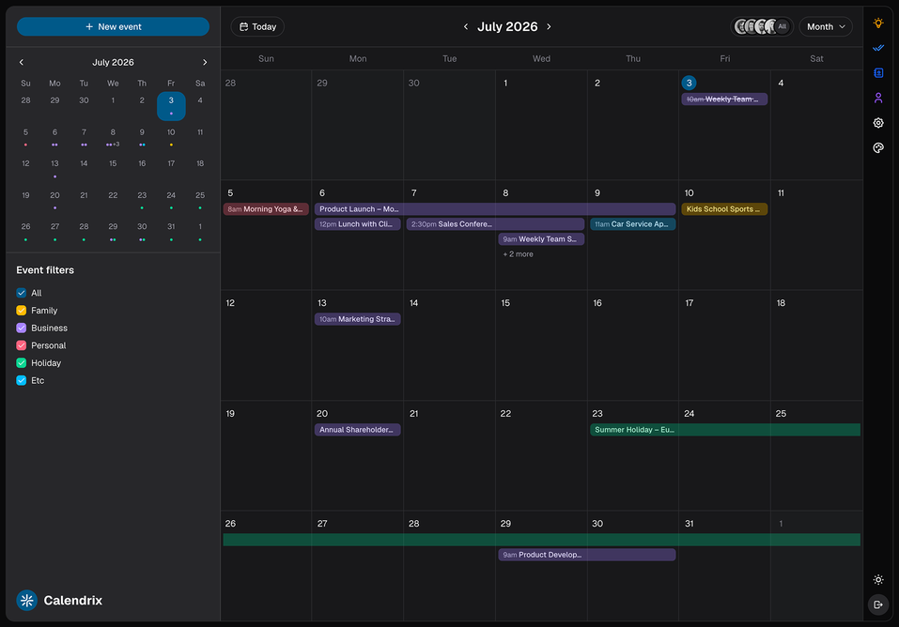Open Weekly Team event on July 8
899x627 pixels.
[x=541, y=239]
